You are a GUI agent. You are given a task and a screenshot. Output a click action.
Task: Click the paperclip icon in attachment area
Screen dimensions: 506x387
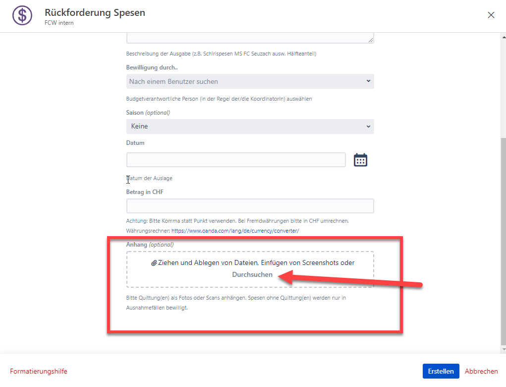click(154, 263)
